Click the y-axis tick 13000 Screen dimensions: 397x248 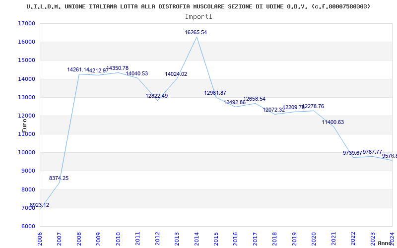coord(26,97)
